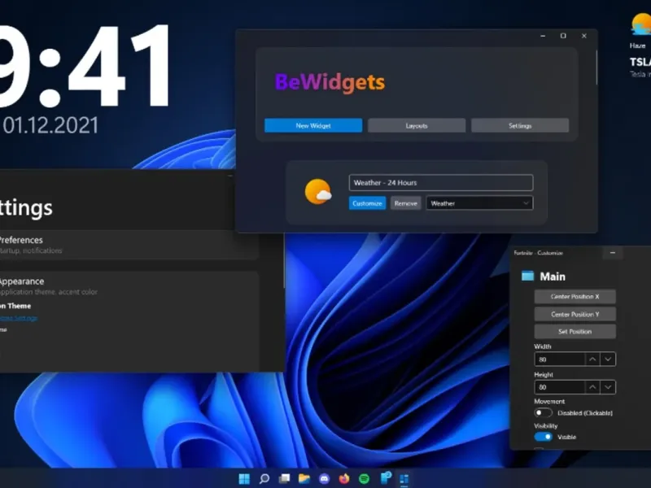Minimize the Fortnite - Customize window
The width and height of the screenshot is (651, 488).
coord(613,253)
